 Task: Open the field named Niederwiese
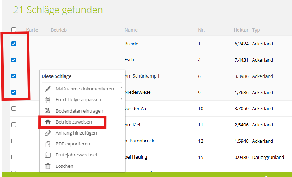point(138,92)
